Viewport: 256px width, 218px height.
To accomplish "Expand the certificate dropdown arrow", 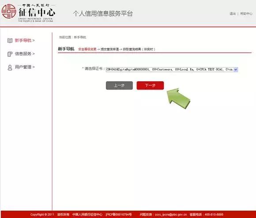I will pos(236,70).
